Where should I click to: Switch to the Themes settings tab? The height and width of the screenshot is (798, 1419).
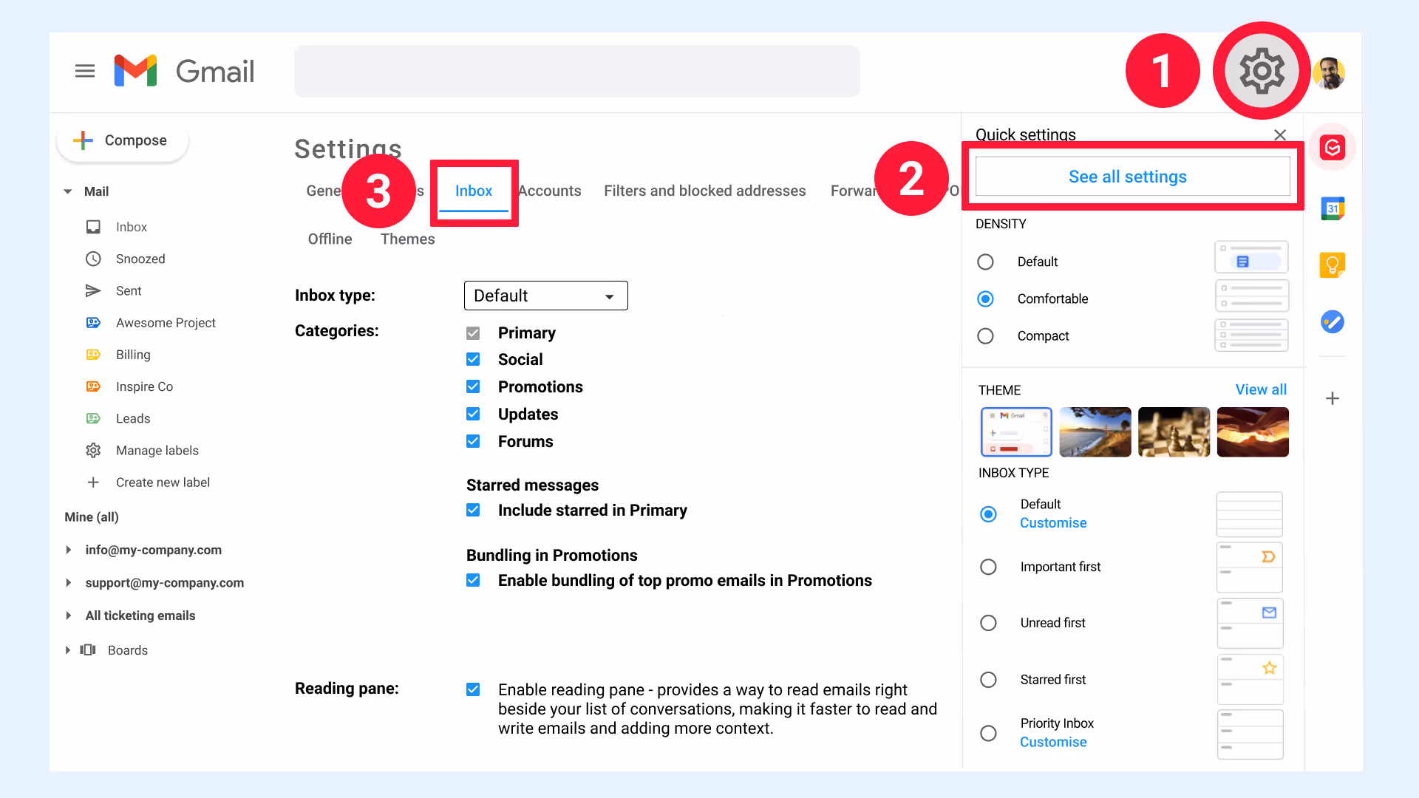coord(407,239)
